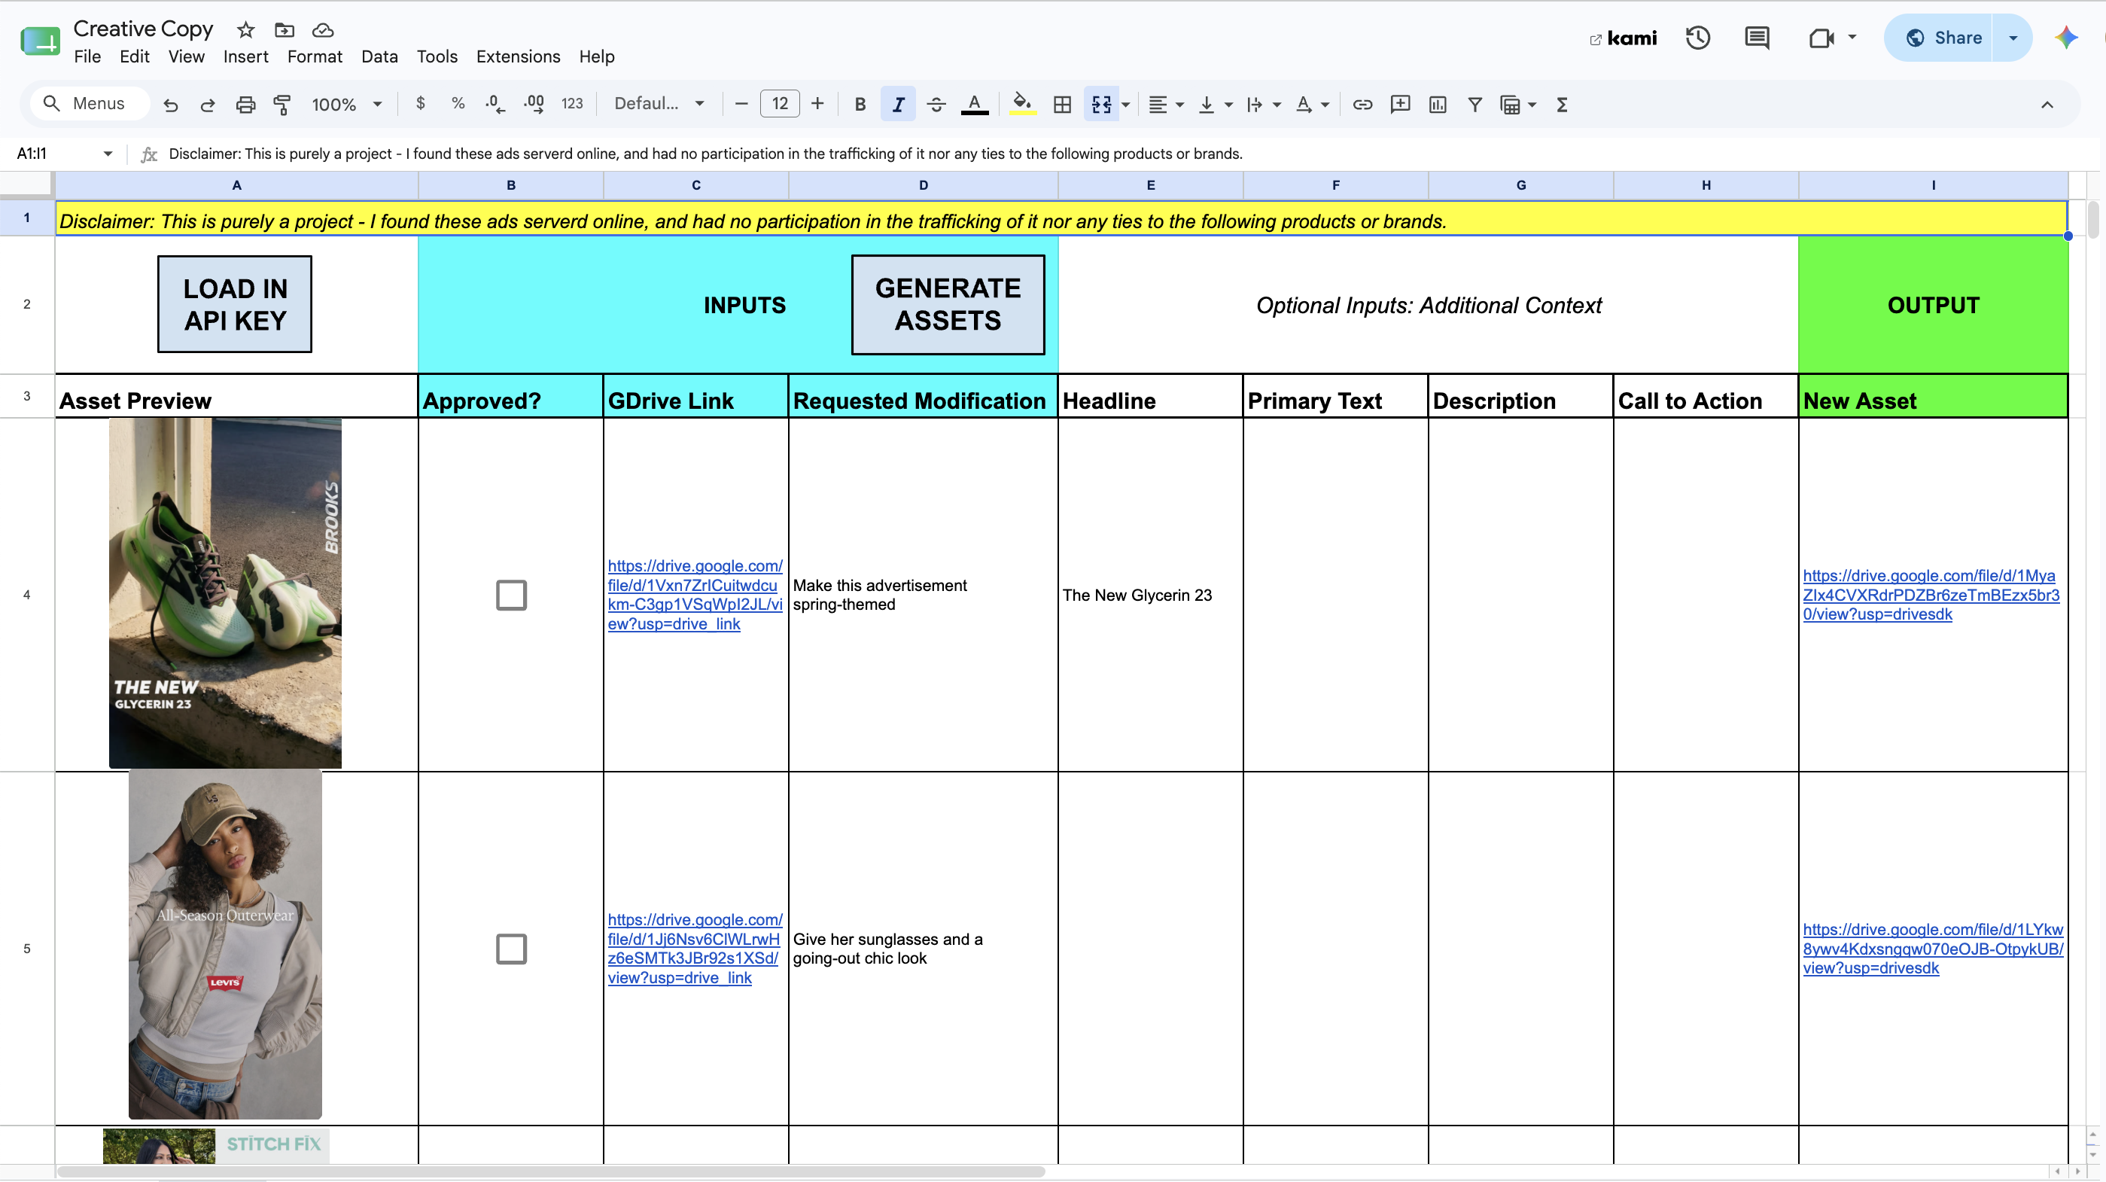2106x1182 pixels.
Task: Check Approved box for Brooks ad
Action: [x=511, y=595]
